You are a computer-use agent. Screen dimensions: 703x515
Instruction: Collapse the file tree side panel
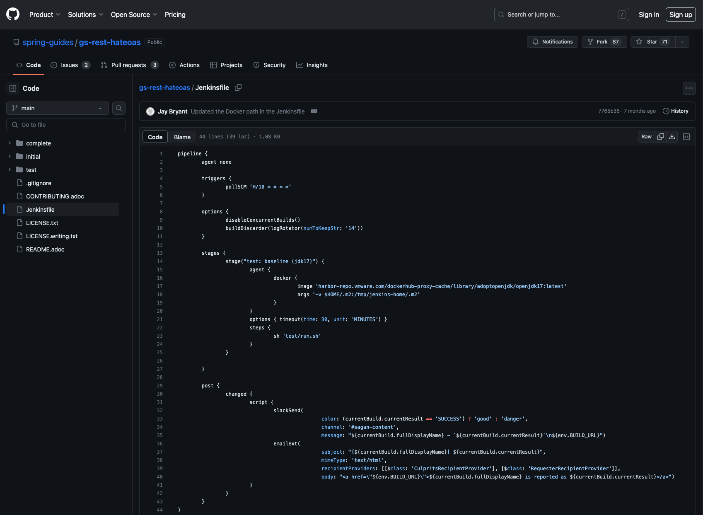pos(13,88)
